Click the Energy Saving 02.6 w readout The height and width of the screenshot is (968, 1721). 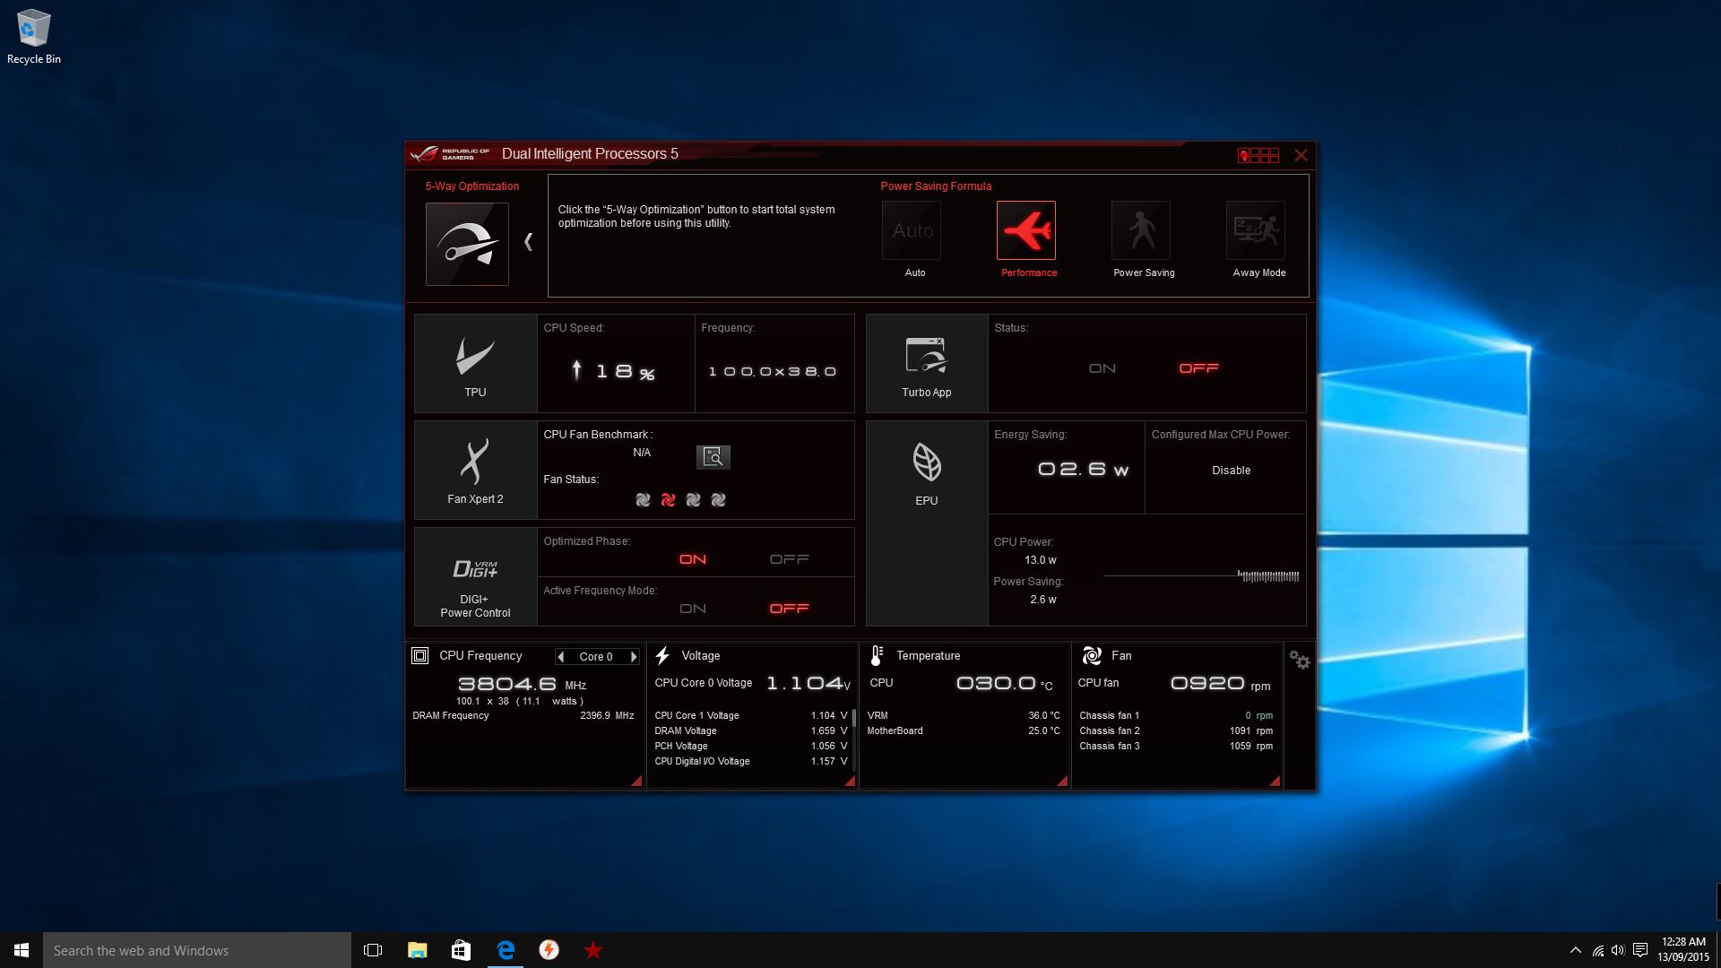(x=1083, y=470)
